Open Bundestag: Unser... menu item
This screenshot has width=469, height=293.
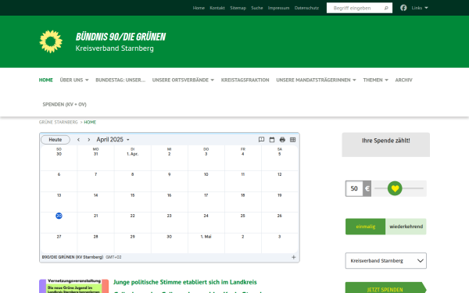point(120,80)
